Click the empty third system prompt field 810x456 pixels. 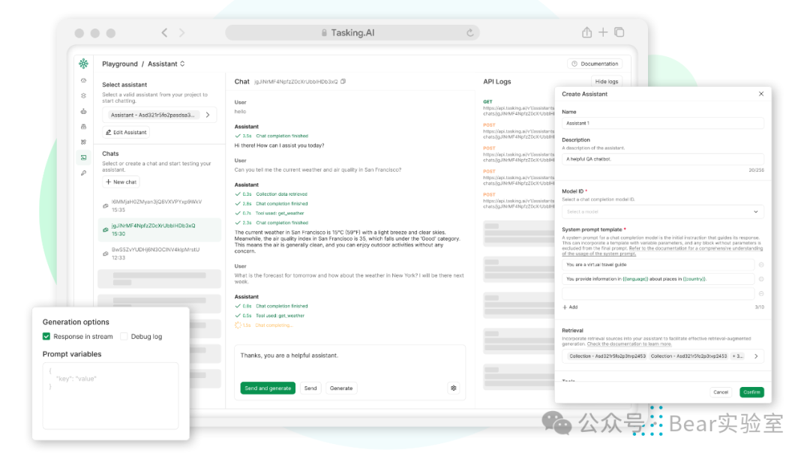point(658,293)
